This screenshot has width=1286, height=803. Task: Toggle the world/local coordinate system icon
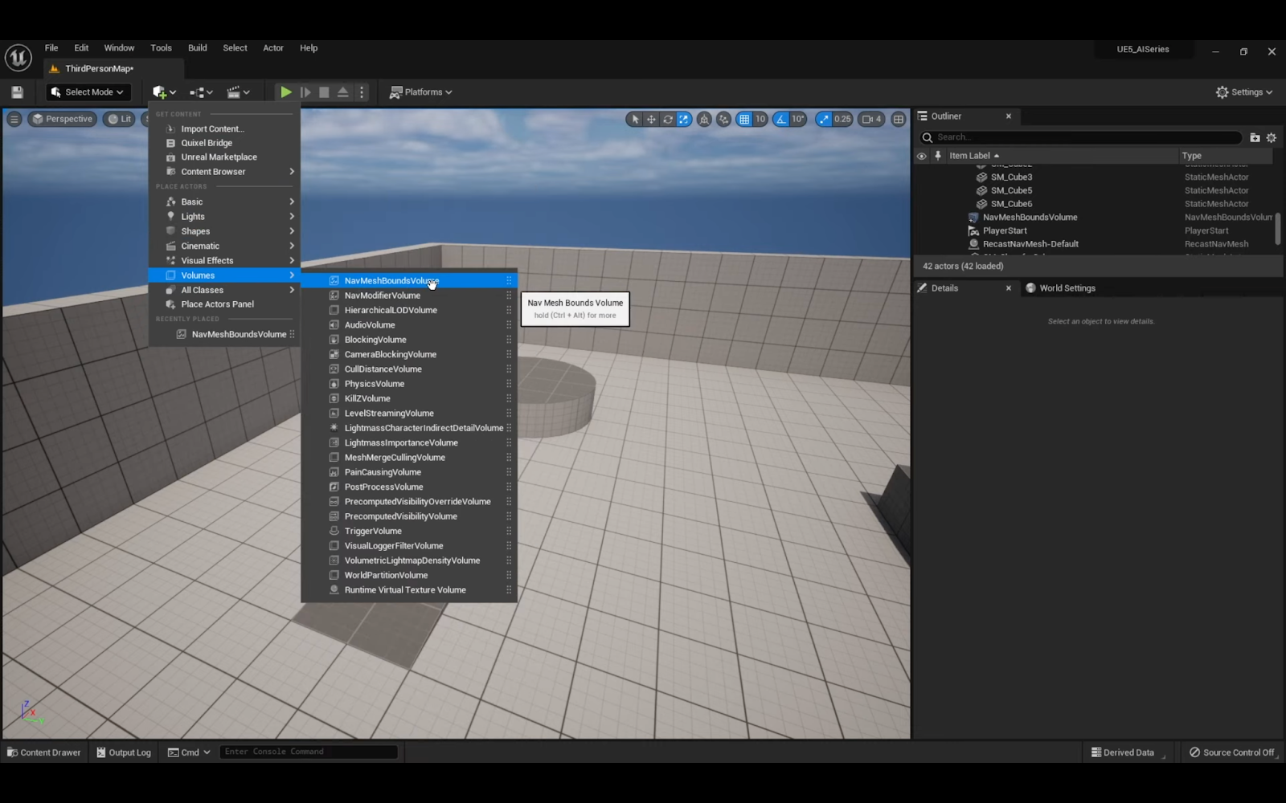[x=704, y=119]
